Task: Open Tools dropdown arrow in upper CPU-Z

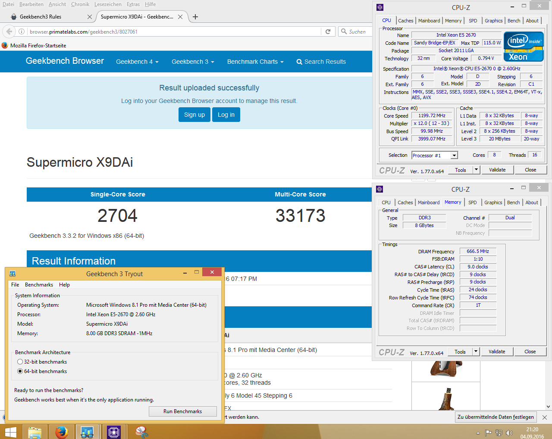Action: point(477,170)
